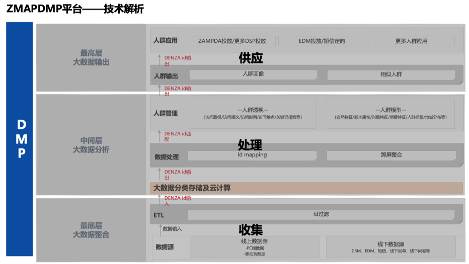
Task: Select the blue DMP vertical bar
Action: point(20,139)
